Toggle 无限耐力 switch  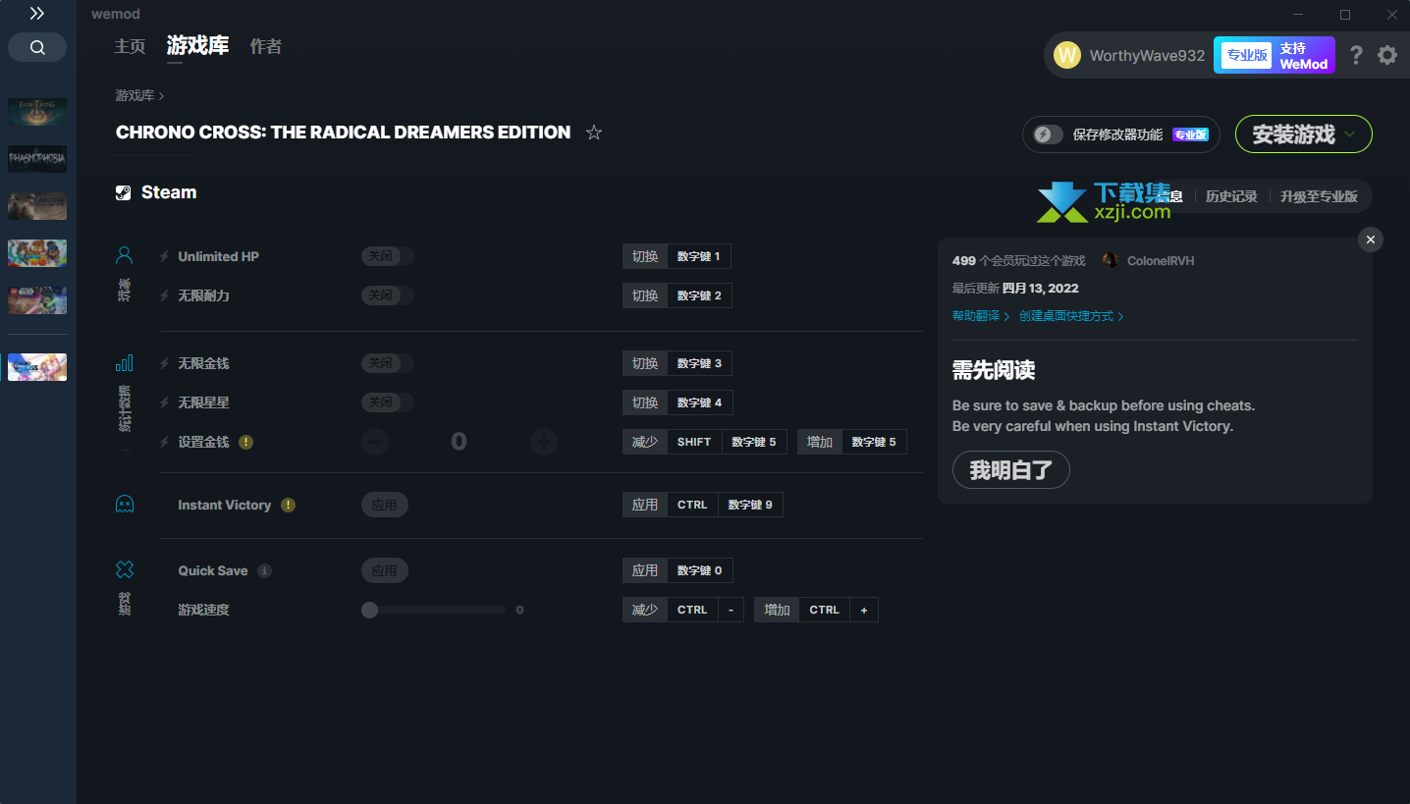388,295
